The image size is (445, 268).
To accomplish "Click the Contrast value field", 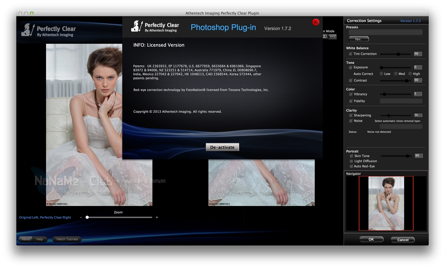I will pos(418,80).
